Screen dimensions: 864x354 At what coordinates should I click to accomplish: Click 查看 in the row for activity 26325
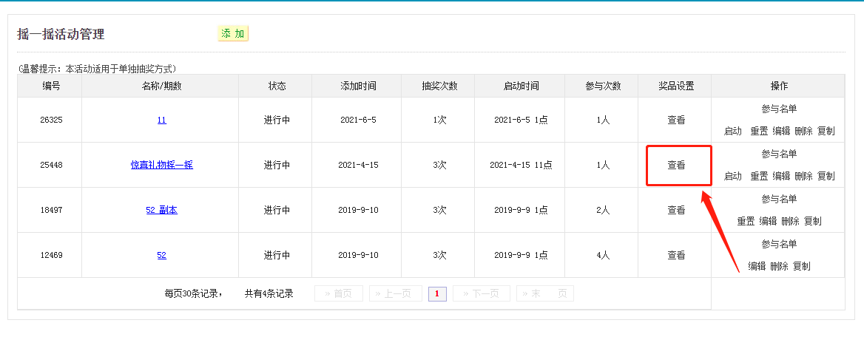point(676,120)
